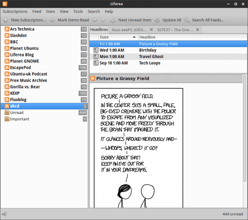Select the Slashdot feed name
Viewport: 248px width, 220px height.
(x=18, y=36)
